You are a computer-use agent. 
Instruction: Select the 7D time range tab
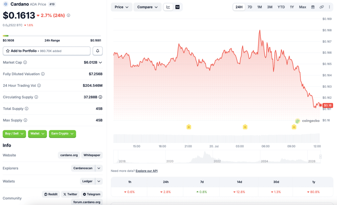250,7
